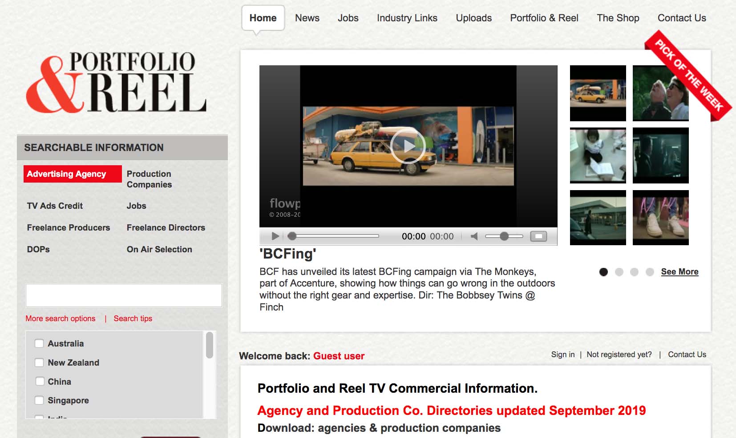Viewport: 736px width, 438px height.
Task: Select Freelance Producers category
Action: 69,227
